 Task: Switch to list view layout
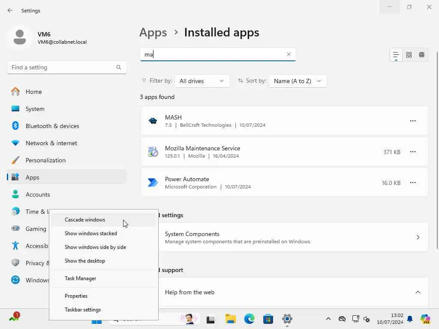(x=396, y=55)
